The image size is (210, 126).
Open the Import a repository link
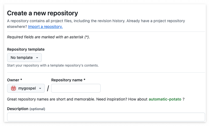[x=45, y=27]
